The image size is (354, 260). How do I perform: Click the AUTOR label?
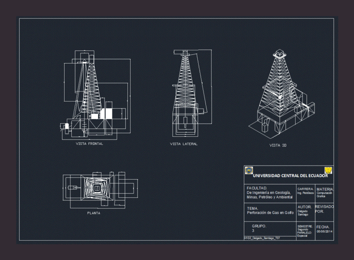(x=304, y=207)
